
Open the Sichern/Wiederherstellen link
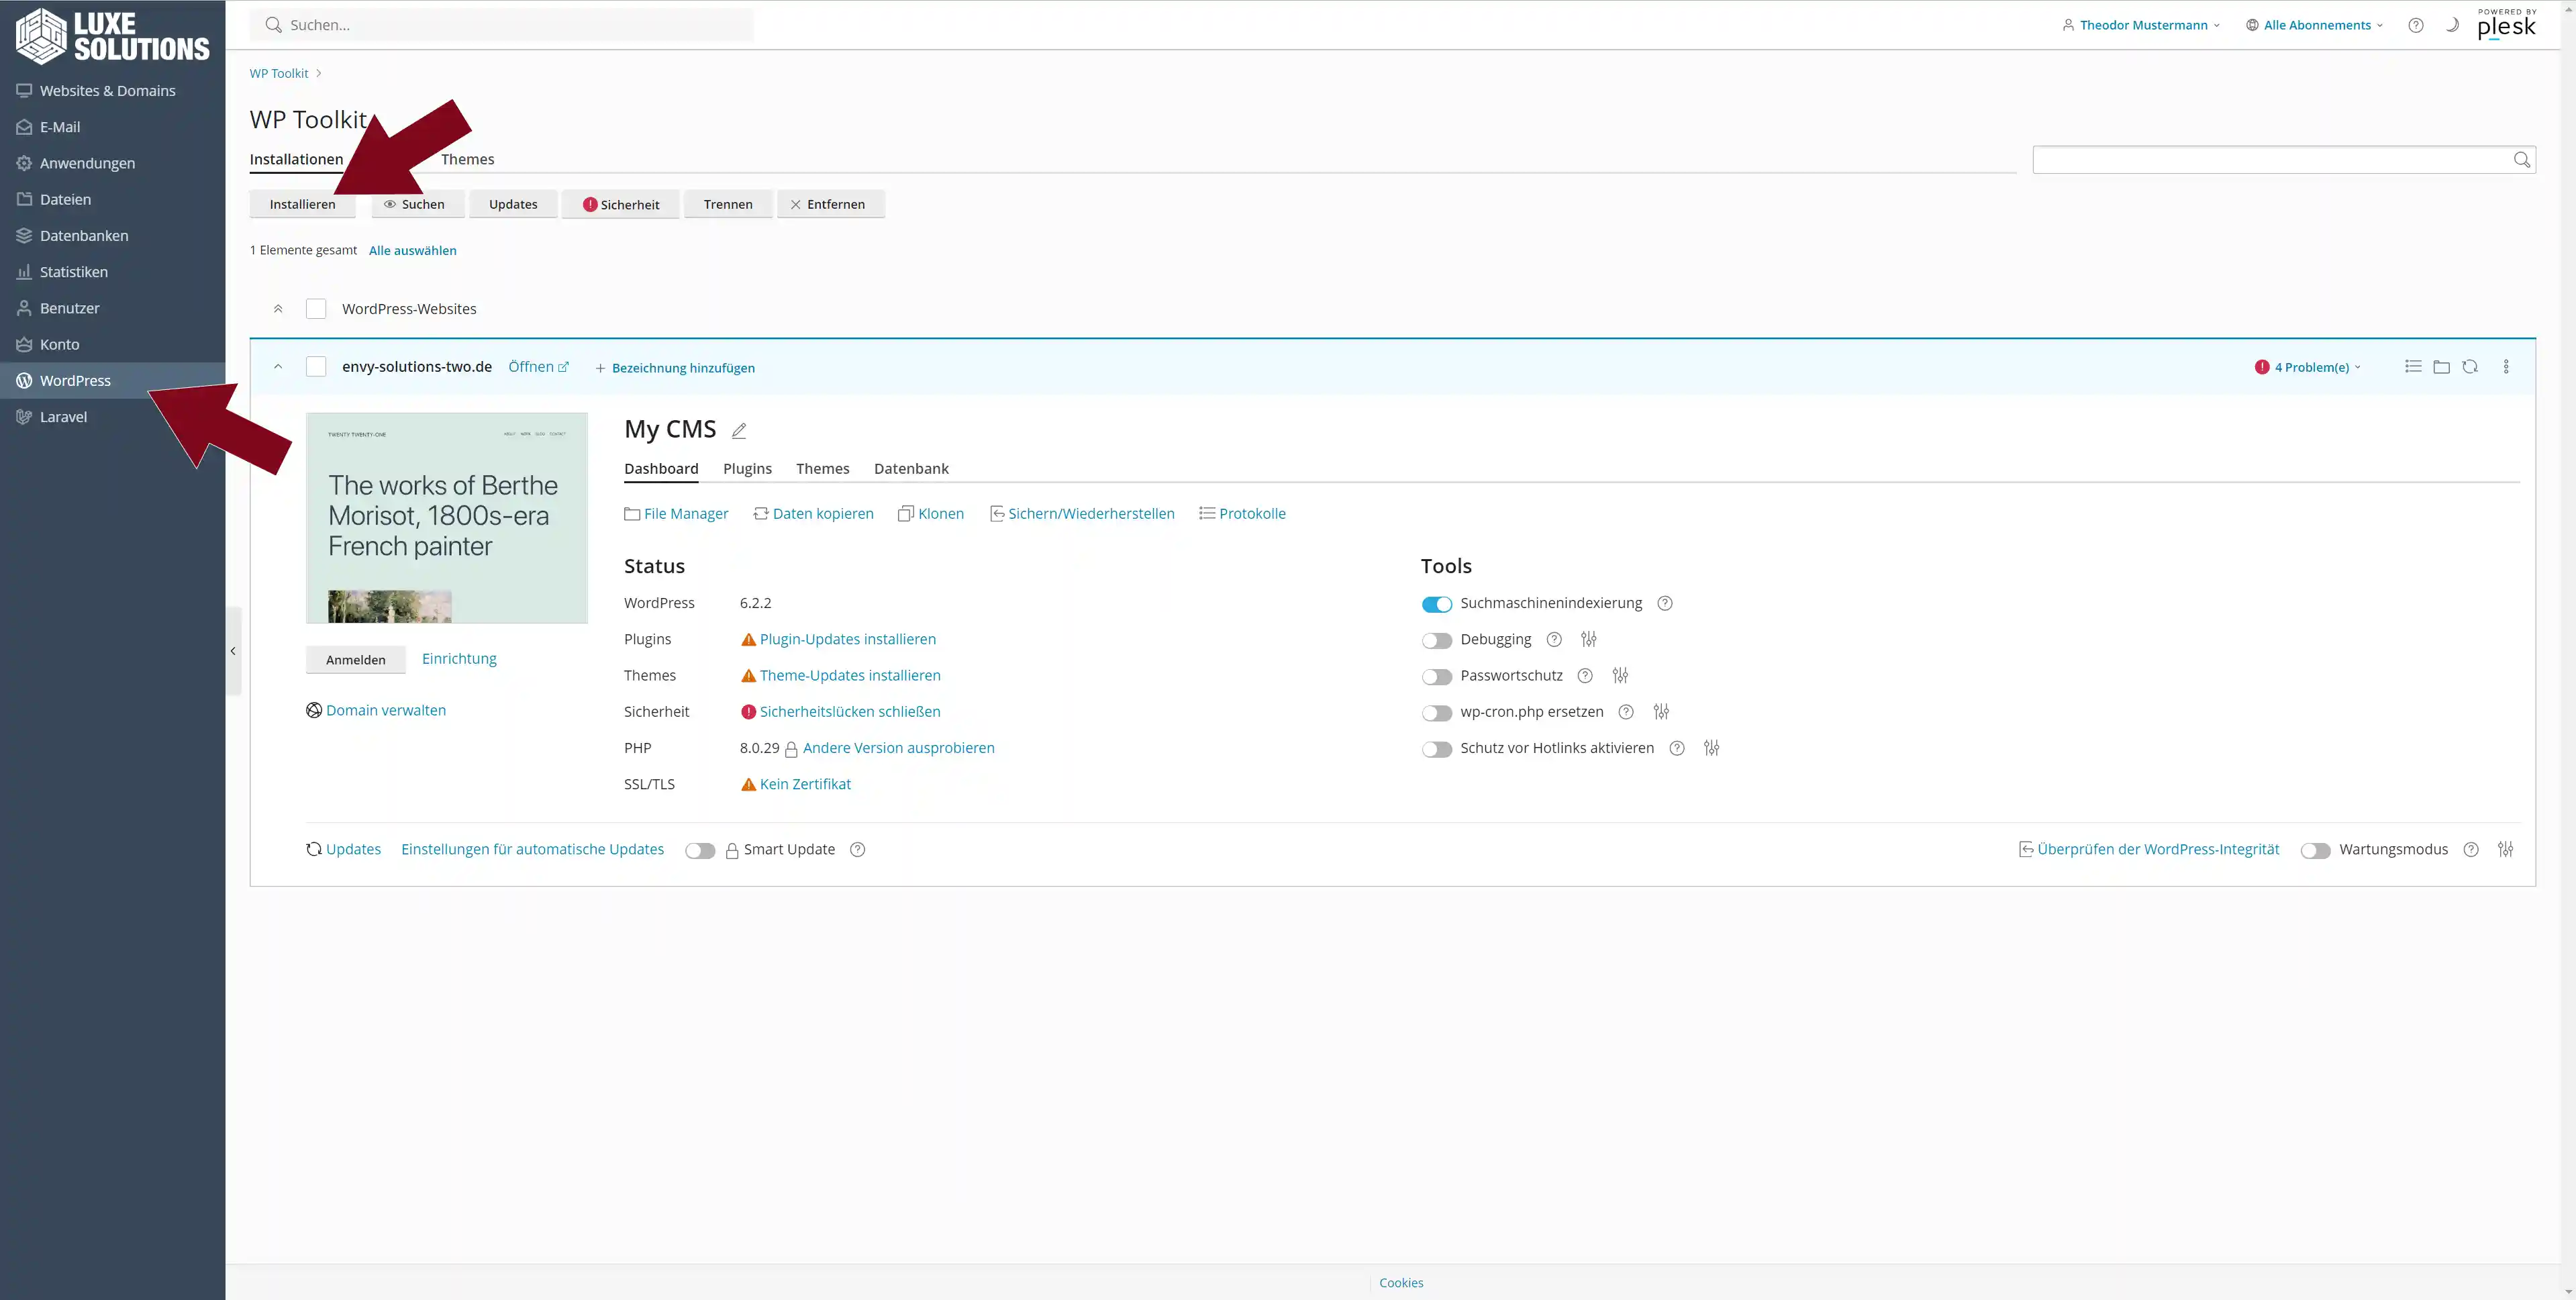(x=1082, y=514)
